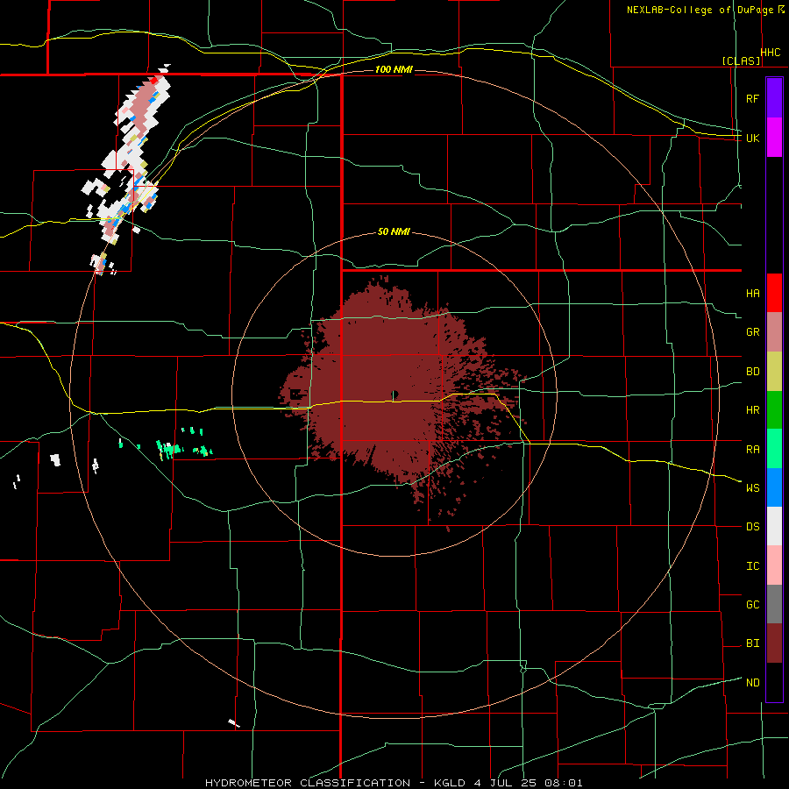Screen dimensions: 789x789
Task: Click the ND legend label
Action: click(x=752, y=683)
